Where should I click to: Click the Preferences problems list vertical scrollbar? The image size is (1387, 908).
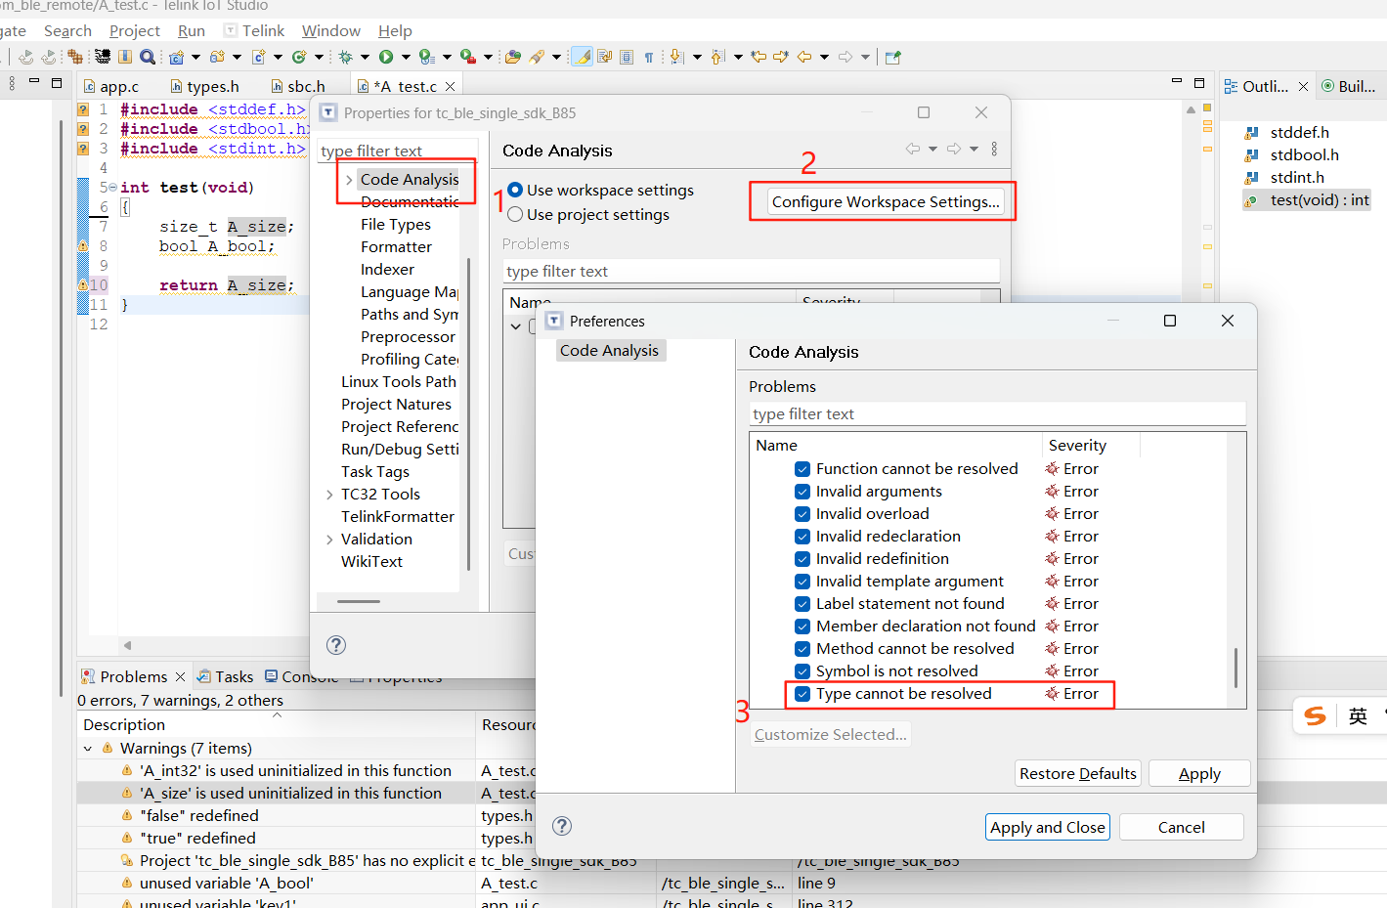[1235, 668]
